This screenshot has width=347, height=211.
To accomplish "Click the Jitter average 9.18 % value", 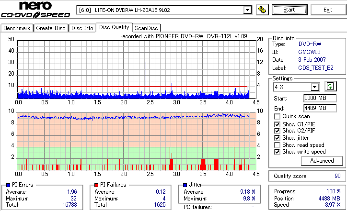I will (x=248, y=191).
